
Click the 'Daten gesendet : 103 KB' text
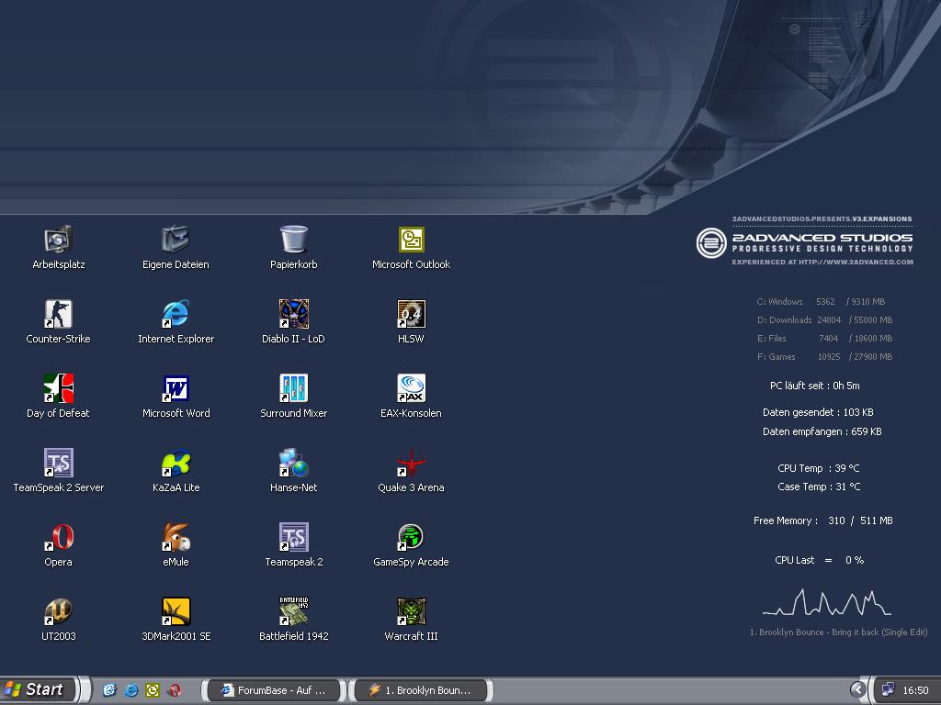tap(818, 412)
